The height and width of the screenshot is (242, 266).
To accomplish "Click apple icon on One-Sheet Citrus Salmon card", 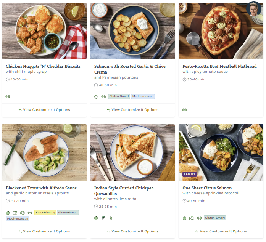I will (x=184, y=218).
